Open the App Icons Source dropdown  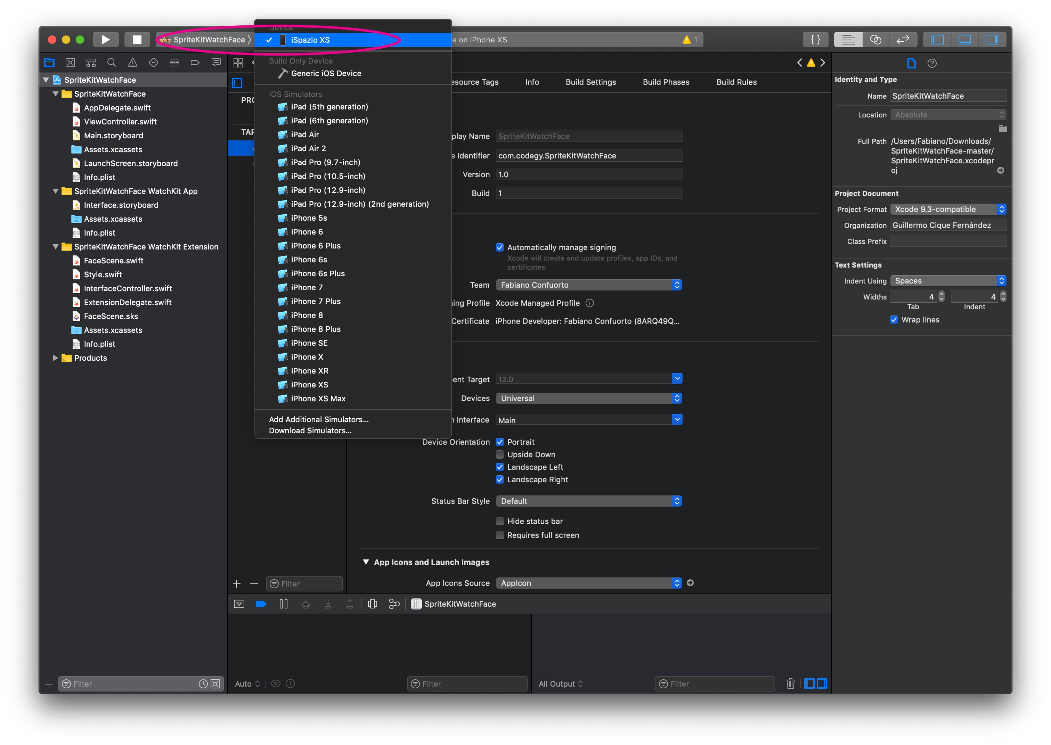[x=588, y=583]
